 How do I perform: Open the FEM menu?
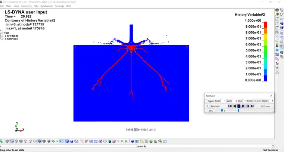point(36,6)
